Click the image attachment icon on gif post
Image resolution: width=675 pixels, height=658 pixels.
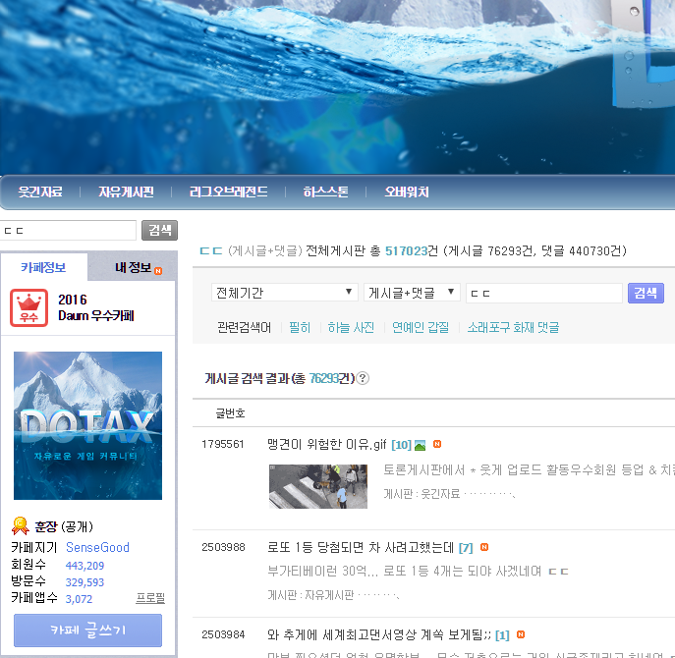(x=420, y=446)
